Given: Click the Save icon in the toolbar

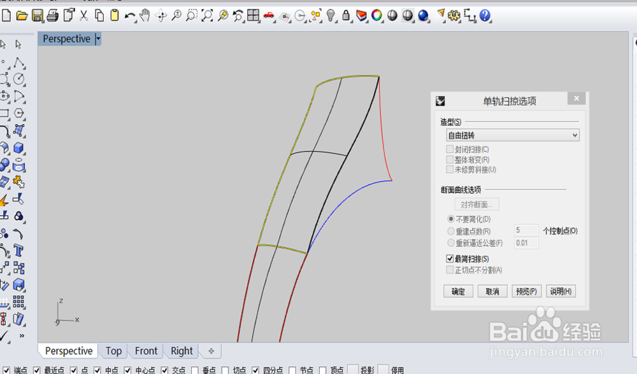Looking at the screenshot, I should tap(36, 15).
